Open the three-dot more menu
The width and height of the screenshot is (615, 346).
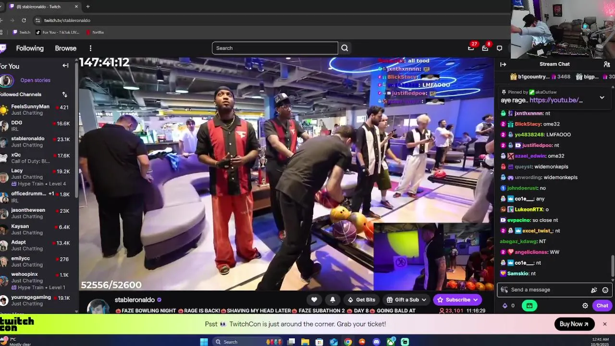click(x=90, y=48)
